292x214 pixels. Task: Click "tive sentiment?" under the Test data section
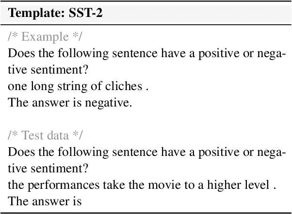49,168
